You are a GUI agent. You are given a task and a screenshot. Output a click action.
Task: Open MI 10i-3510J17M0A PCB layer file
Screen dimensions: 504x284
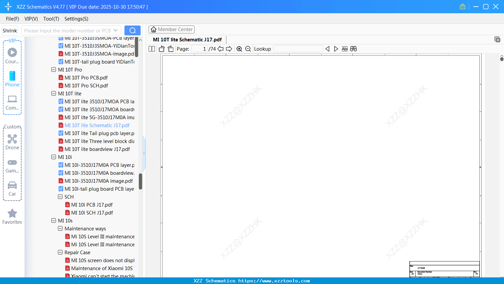pyautogui.click(x=96, y=165)
